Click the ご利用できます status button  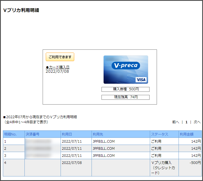click(x=60, y=57)
